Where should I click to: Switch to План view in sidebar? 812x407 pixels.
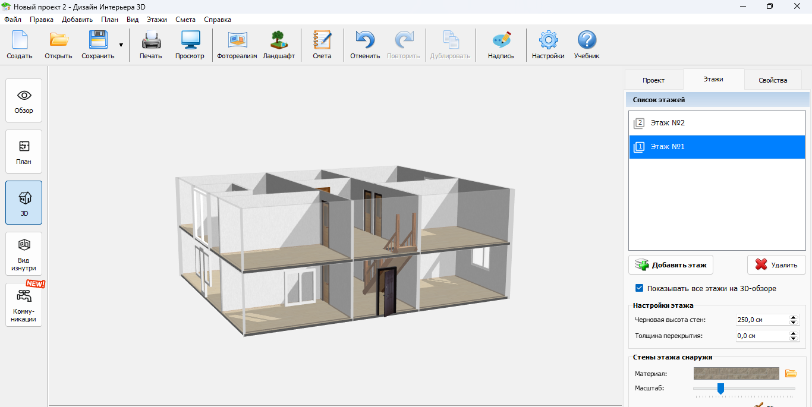coord(24,152)
